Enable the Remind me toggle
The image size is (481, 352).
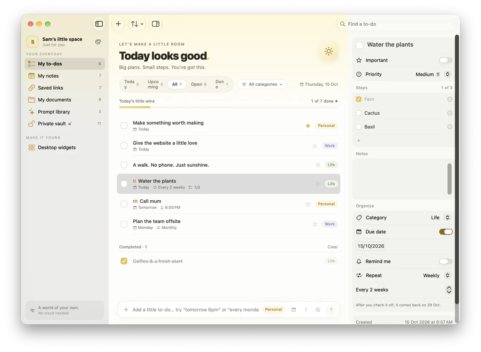(446, 261)
